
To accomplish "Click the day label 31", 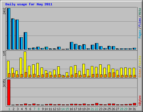I will coord(134,109).
